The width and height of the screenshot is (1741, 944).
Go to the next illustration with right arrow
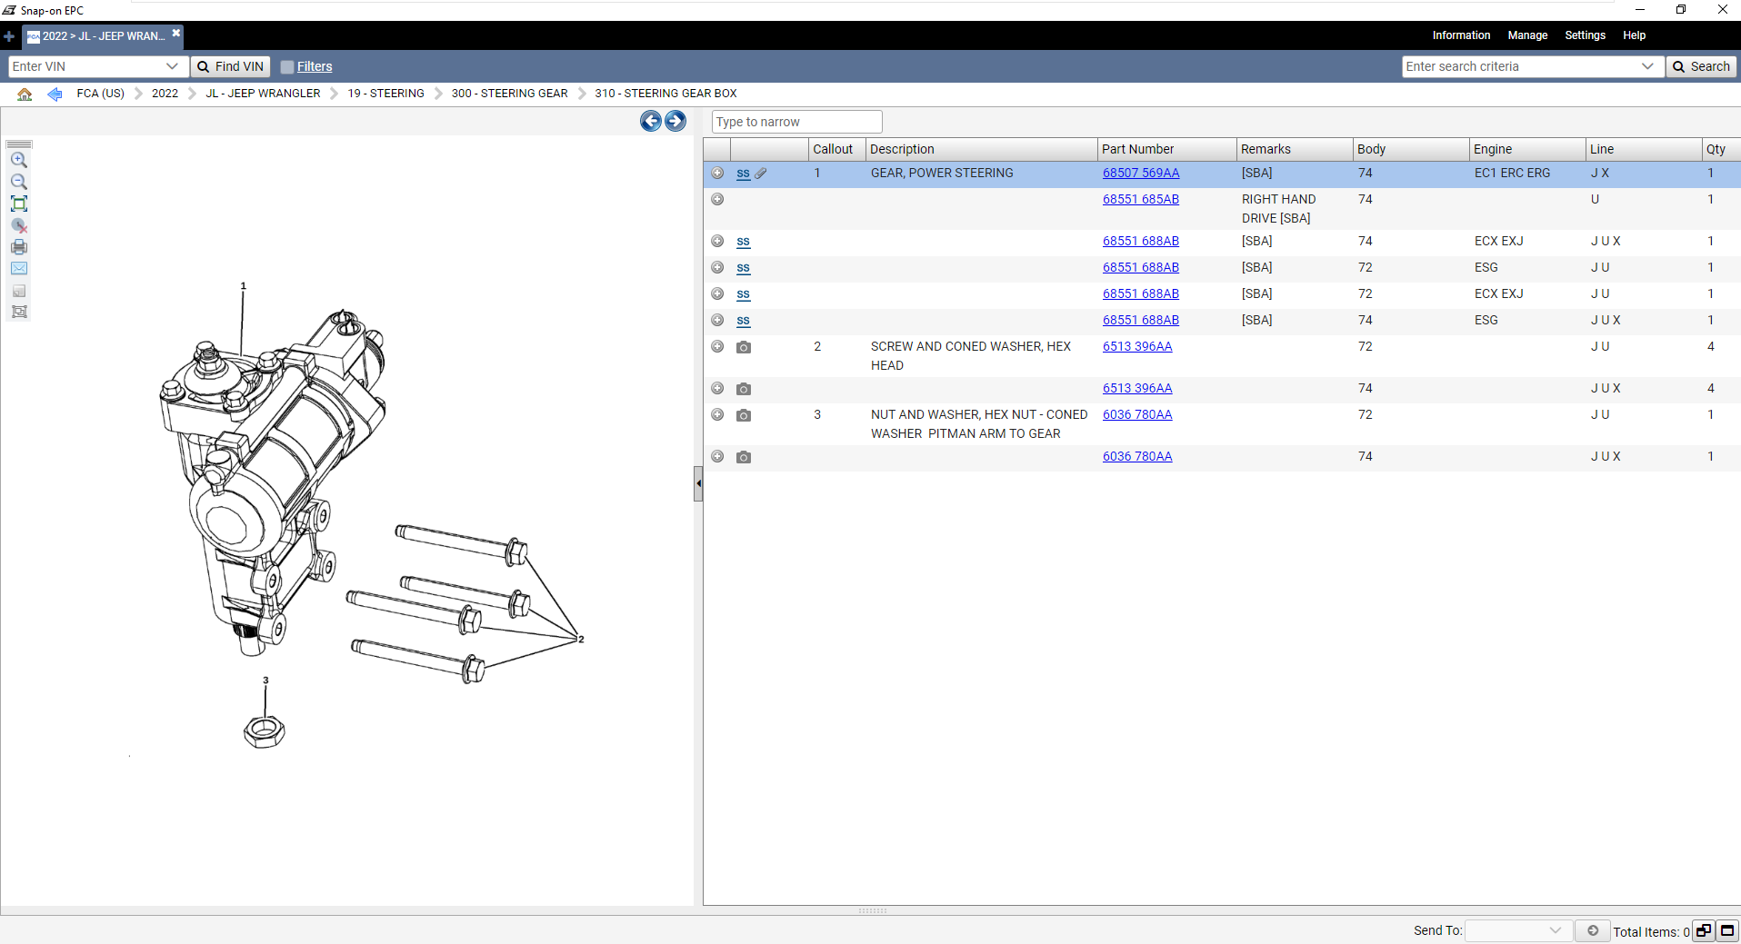pyautogui.click(x=675, y=121)
